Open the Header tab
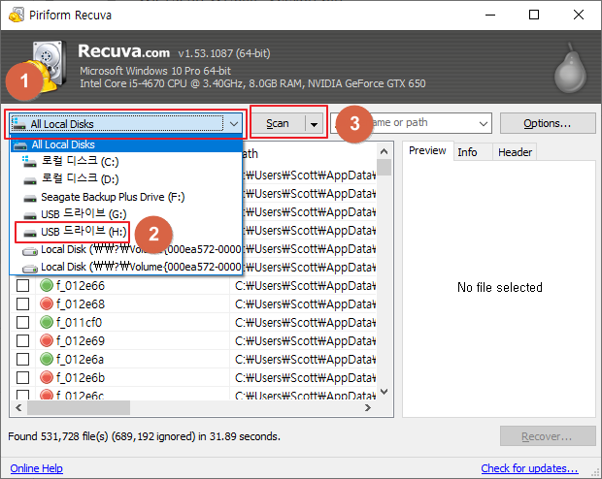The height and width of the screenshot is (479, 602). pos(515,152)
